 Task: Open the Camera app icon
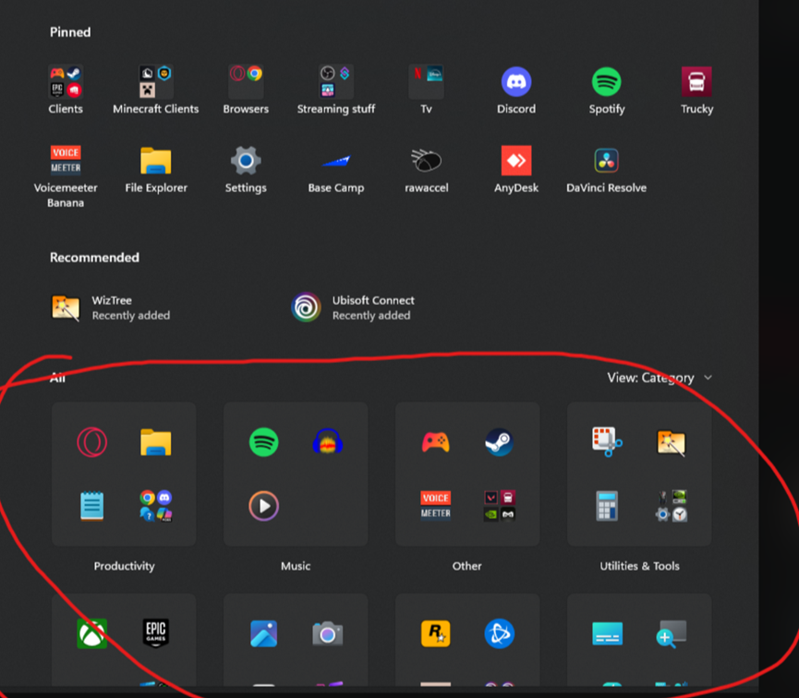tap(328, 633)
